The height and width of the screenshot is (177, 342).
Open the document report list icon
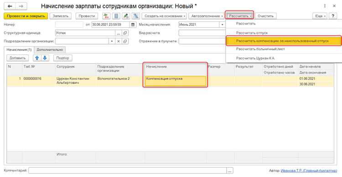[x=116, y=16]
